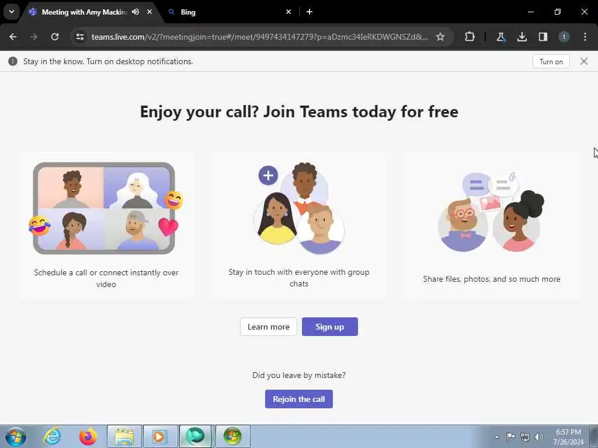The image size is (598, 448).
Task: Go forward in browser history
Action: [34, 37]
